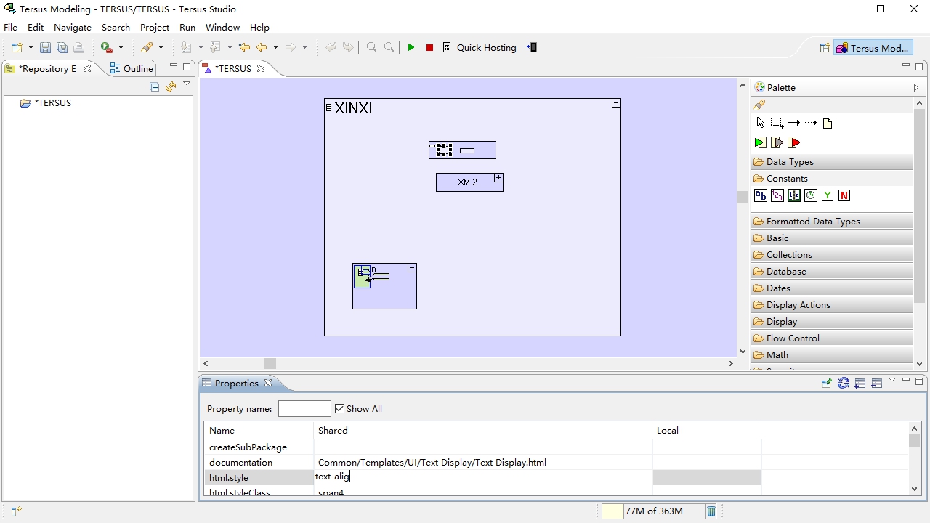Image resolution: width=930 pixels, height=523 pixels.
Task: Open the Project menu
Action: [x=155, y=27]
